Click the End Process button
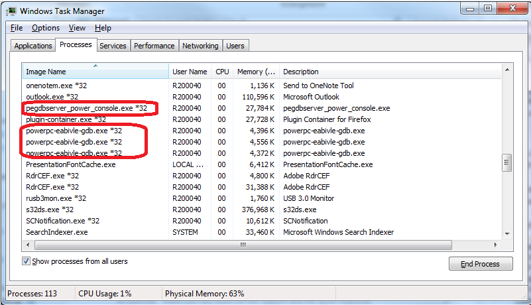Image resolution: width=531 pixels, height=305 pixels. tap(481, 264)
